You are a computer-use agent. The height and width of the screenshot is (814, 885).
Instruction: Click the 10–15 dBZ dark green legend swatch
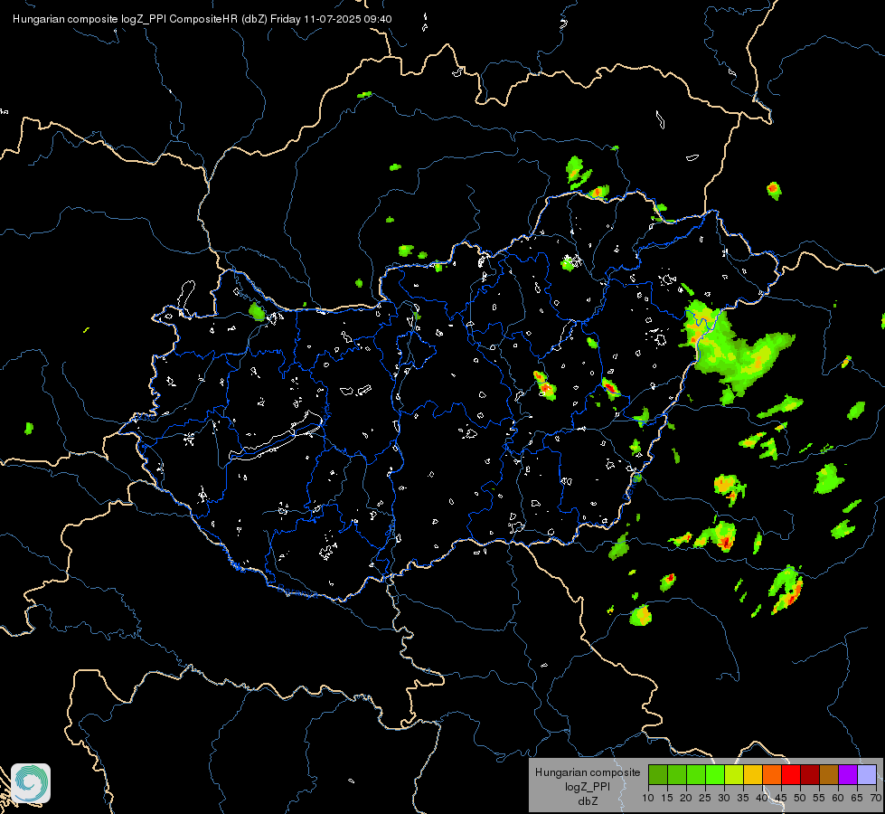(657, 774)
